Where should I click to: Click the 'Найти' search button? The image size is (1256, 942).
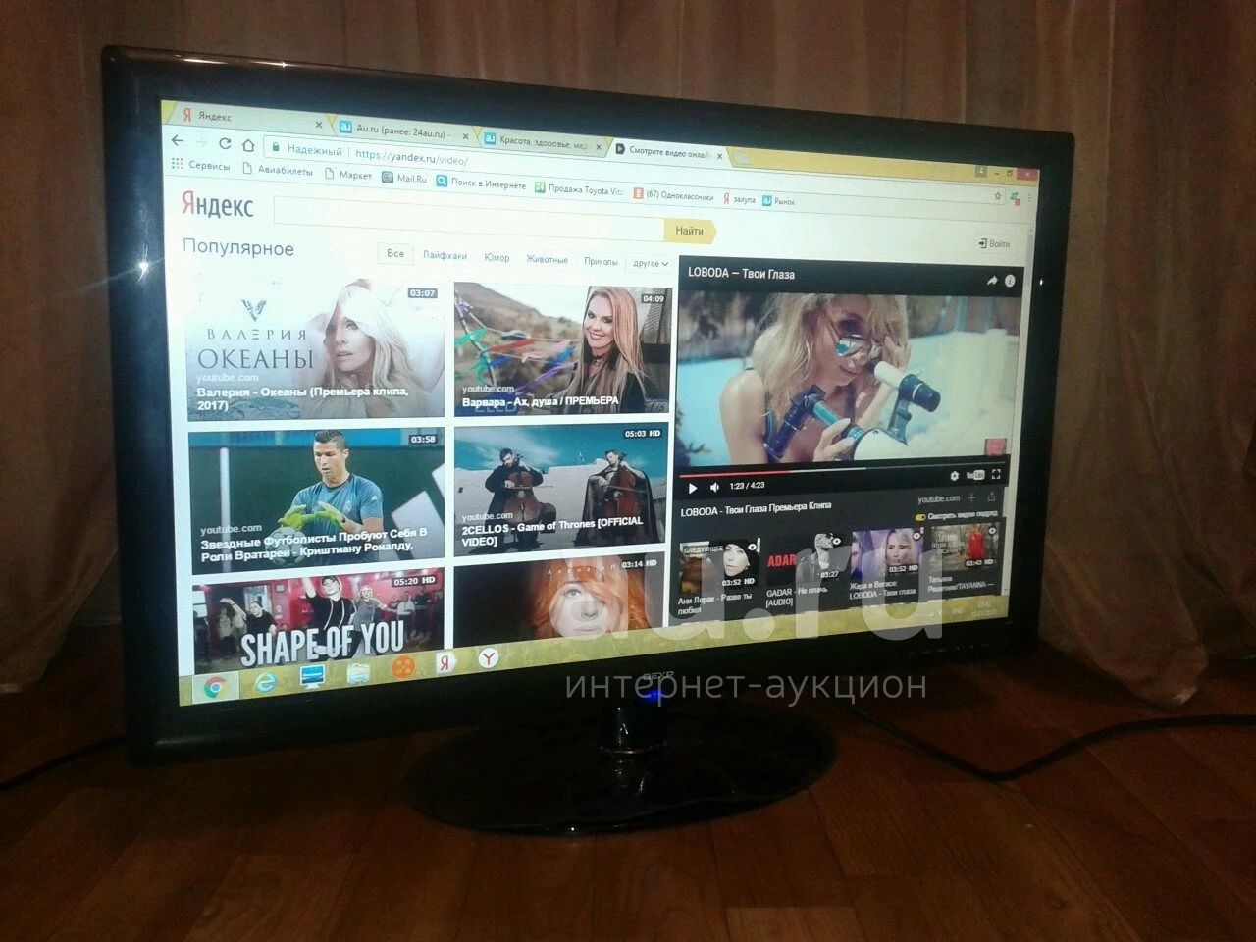click(689, 232)
